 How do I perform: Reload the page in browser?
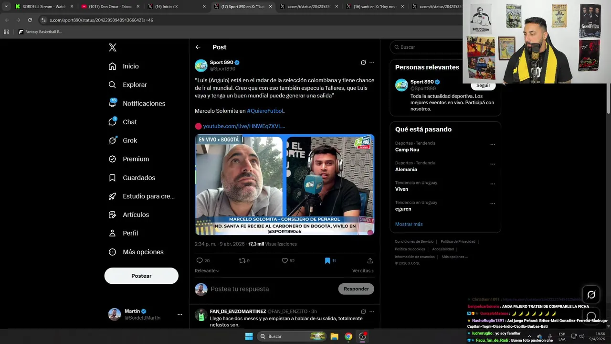30,20
